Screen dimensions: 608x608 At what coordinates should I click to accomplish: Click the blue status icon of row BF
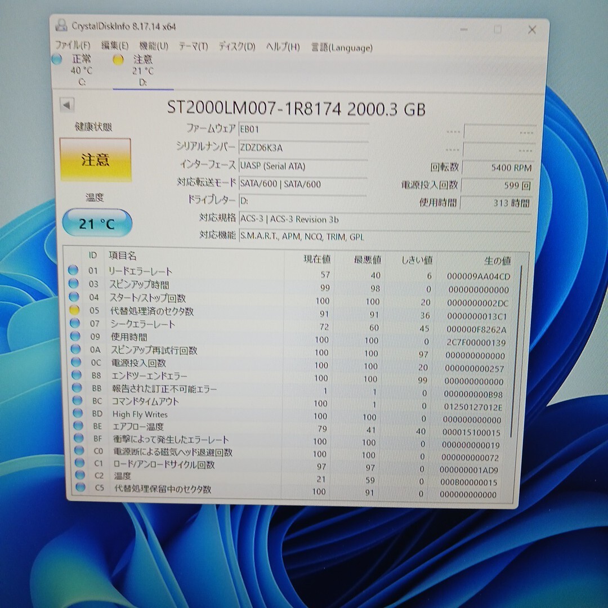pyautogui.click(x=78, y=438)
